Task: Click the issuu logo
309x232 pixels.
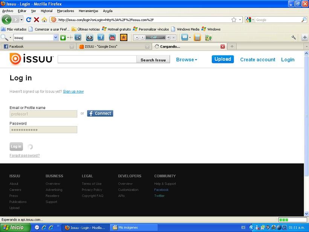Action: [x=32, y=59]
